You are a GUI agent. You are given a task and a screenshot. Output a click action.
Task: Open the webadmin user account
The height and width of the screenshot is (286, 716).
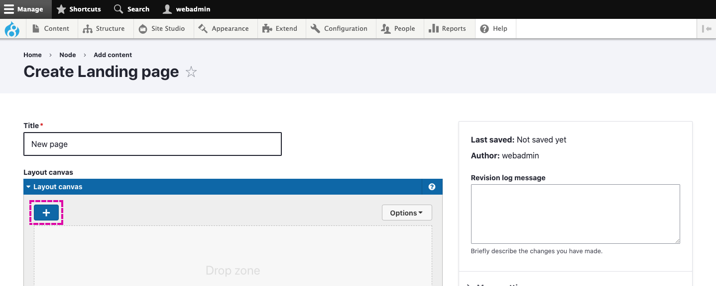[x=187, y=9]
